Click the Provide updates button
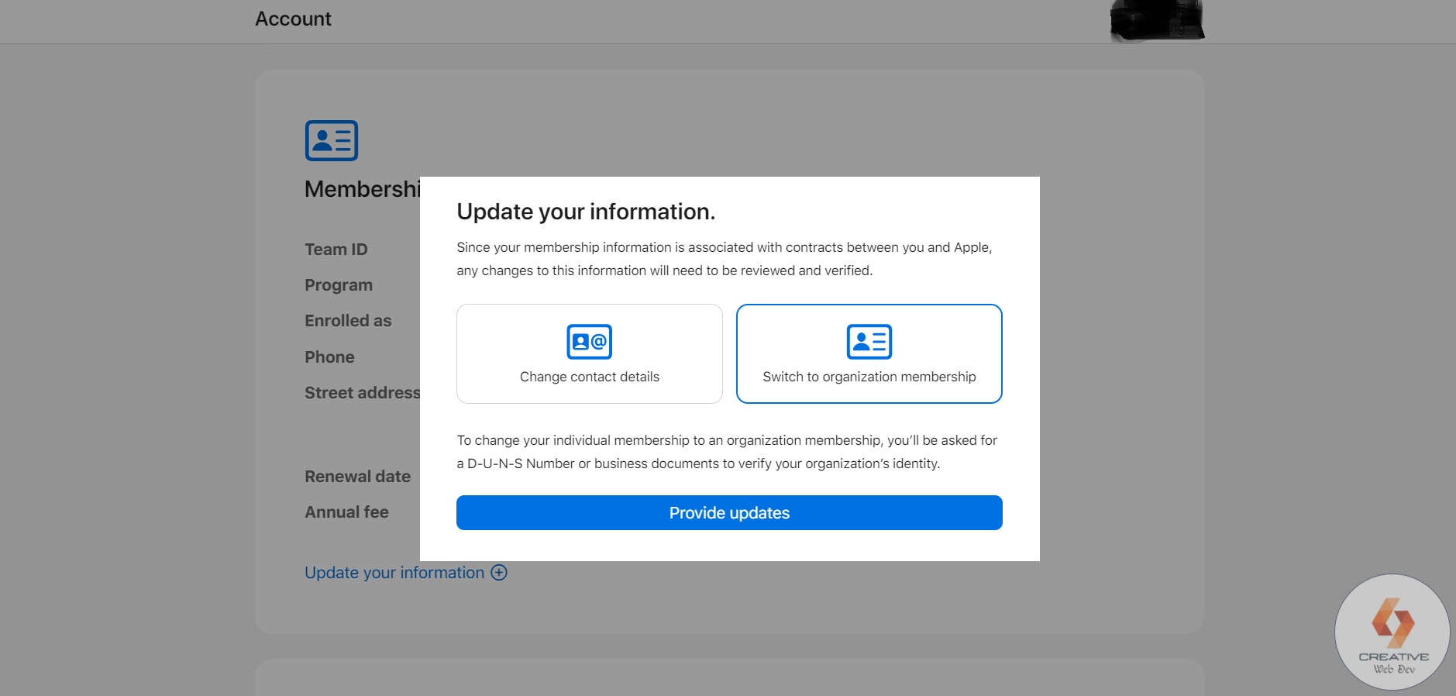Screen dimensions: 1456x696 coord(729,512)
